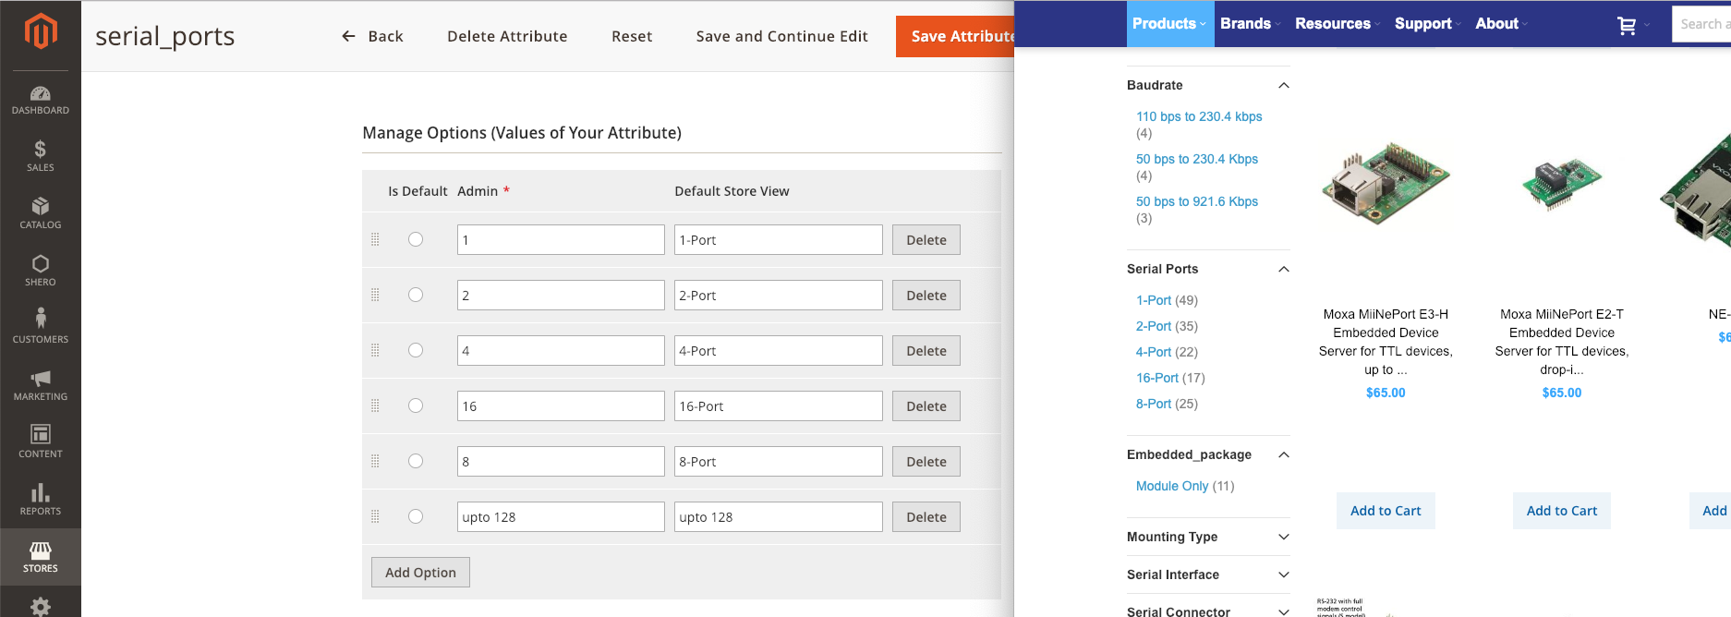This screenshot has height=617, width=1731.
Task: Open Moxa MiiNePort E3-H product image
Action: click(x=1386, y=183)
